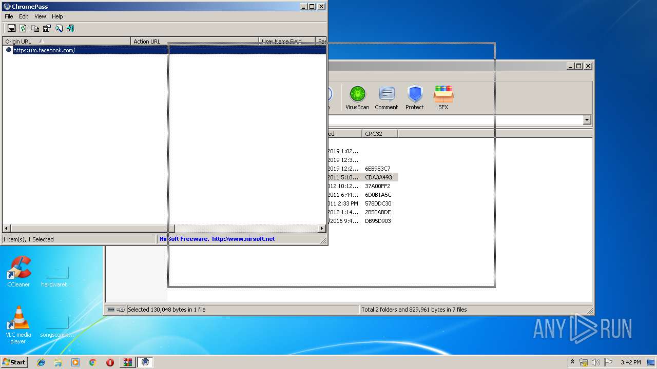Click the ChromePass horizontal scrollbar left arrow
This screenshot has height=369, width=657.
pyautogui.click(x=7, y=228)
